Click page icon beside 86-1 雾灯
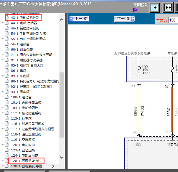 pyautogui.click(x=7, y=70)
